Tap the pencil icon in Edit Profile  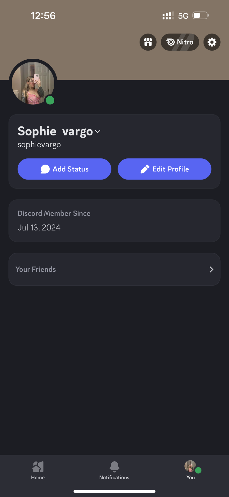145,169
